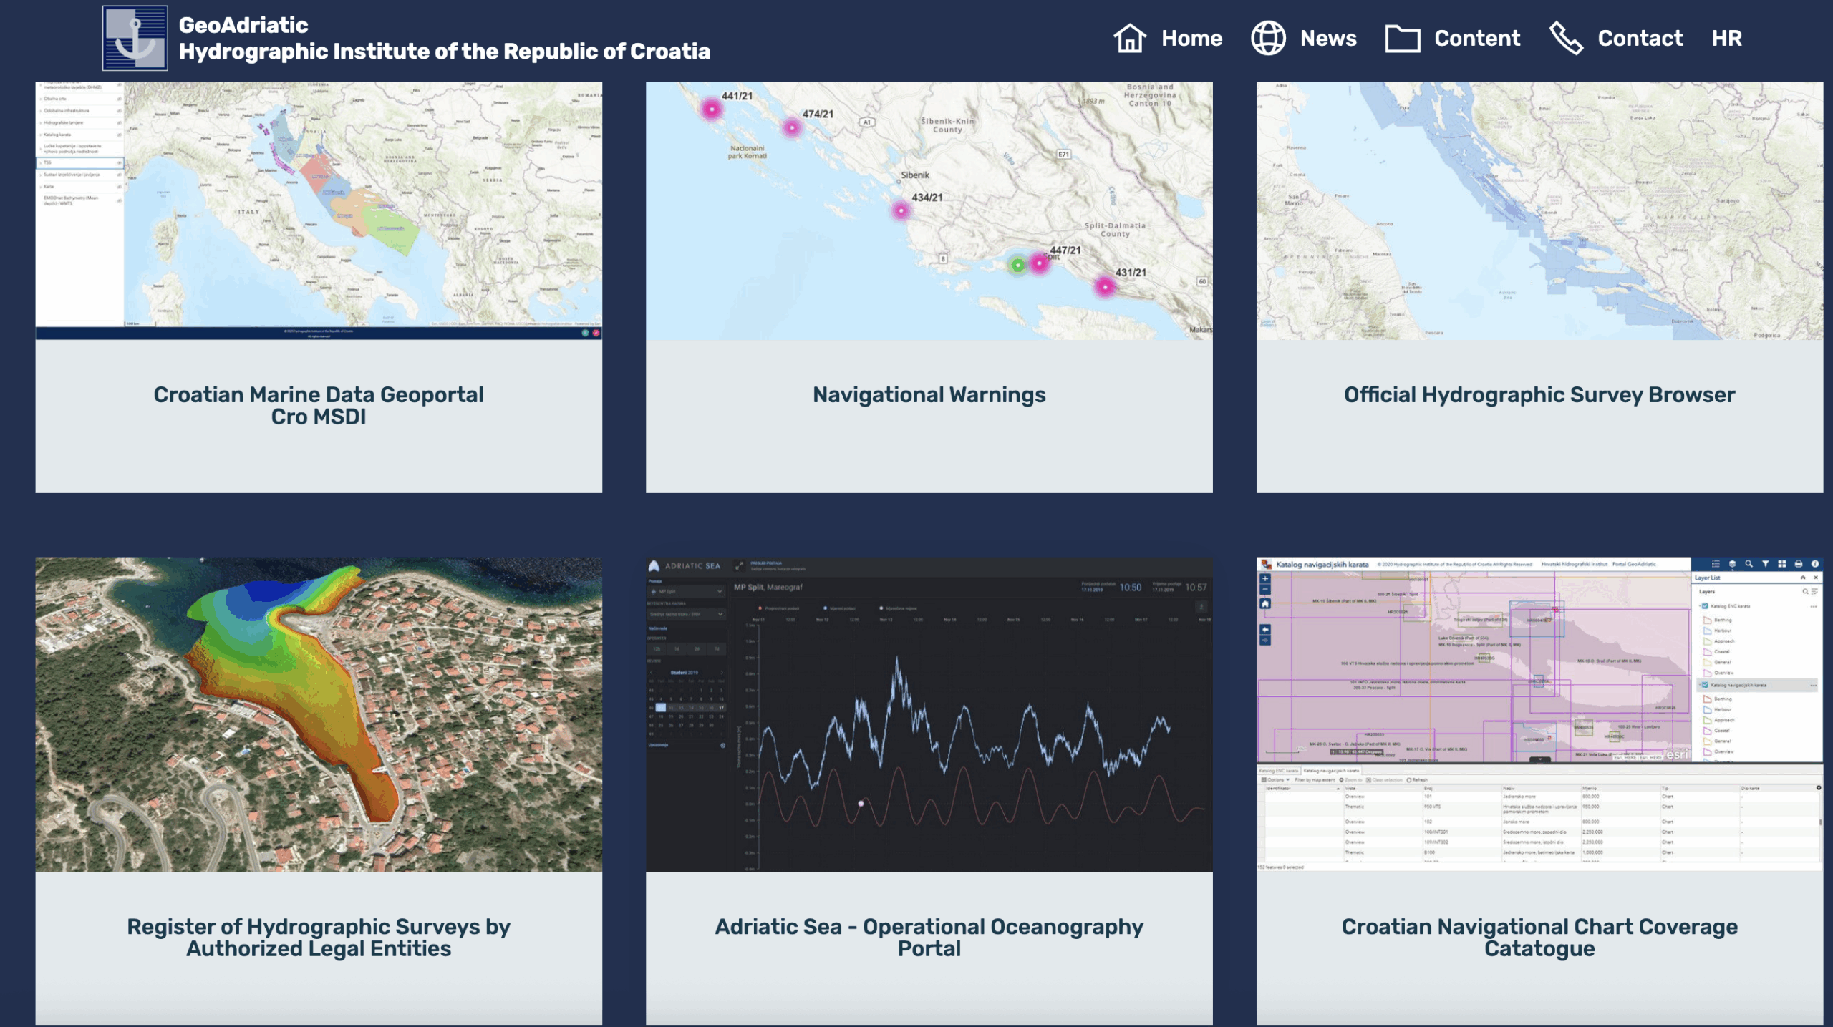Open the Navigational Warnings title link
Viewport: 1833px width, 1027px height.
coord(929,394)
